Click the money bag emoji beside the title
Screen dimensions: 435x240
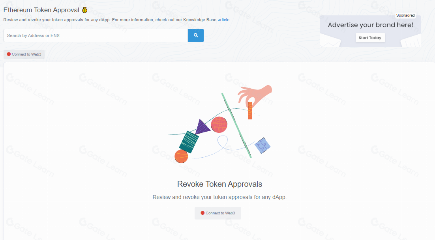point(84,10)
